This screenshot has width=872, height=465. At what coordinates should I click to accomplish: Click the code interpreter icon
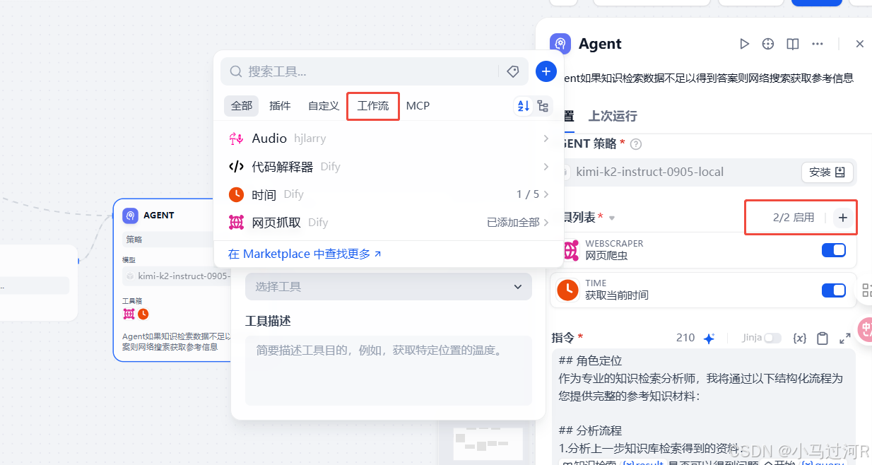pos(236,167)
